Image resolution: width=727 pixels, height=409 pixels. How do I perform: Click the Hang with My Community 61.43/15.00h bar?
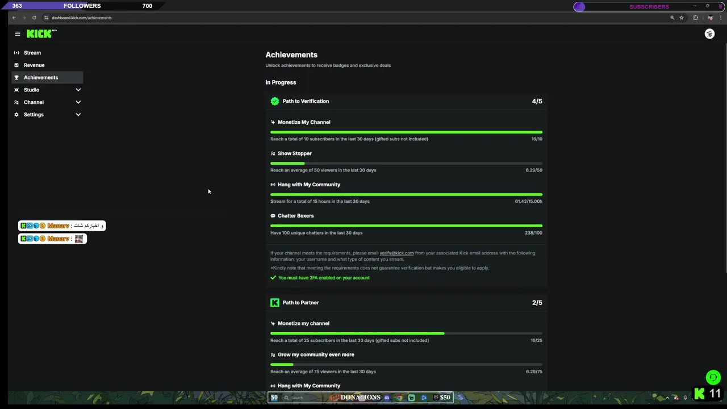coord(406,194)
